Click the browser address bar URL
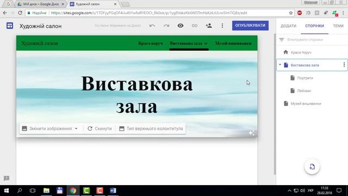Image resolution: width=348 pixels, height=196 pixels. tap(149, 13)
